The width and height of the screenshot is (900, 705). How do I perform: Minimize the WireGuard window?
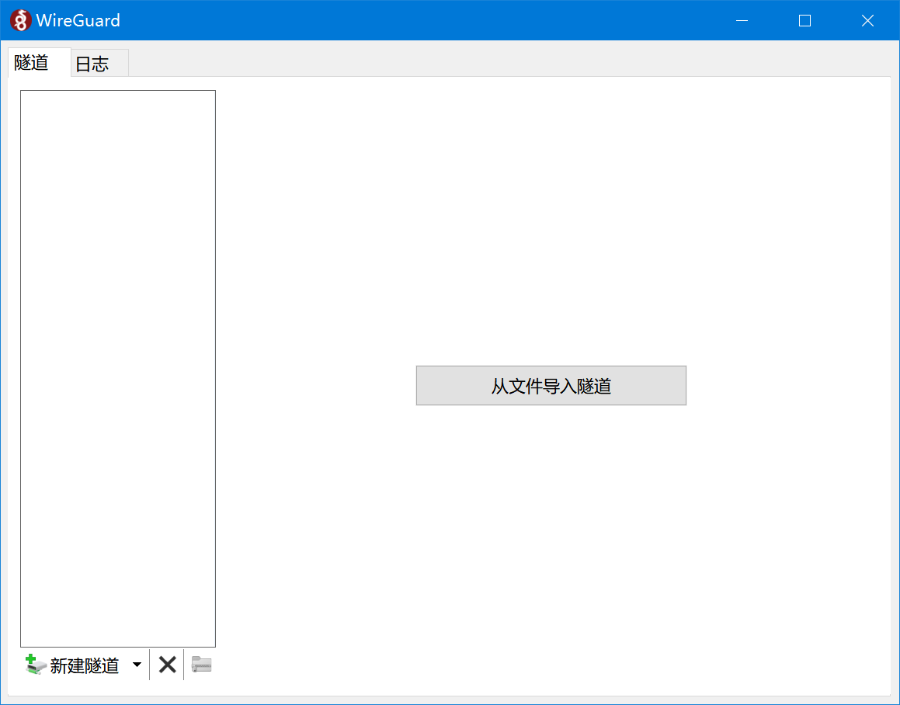click(742, 21)
